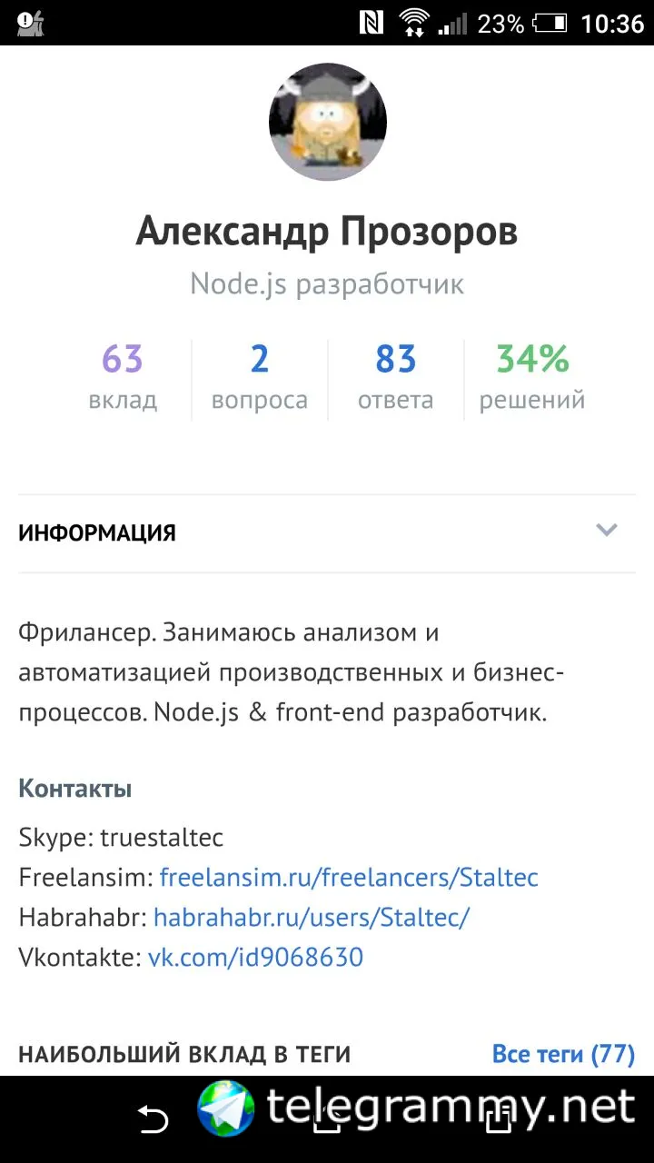Tap the battery status icon

pyautogui.click(x=550, y=23)
